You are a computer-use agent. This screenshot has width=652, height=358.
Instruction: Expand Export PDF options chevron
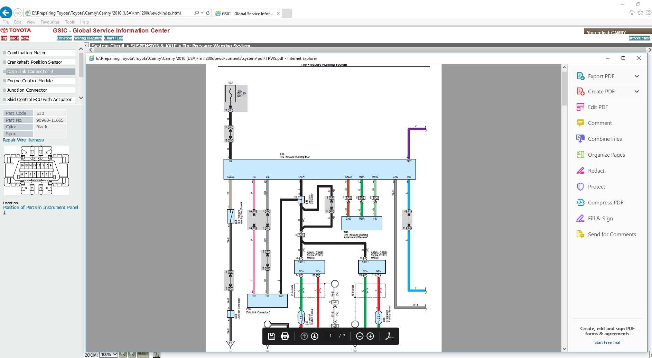(x=637, y=76)
